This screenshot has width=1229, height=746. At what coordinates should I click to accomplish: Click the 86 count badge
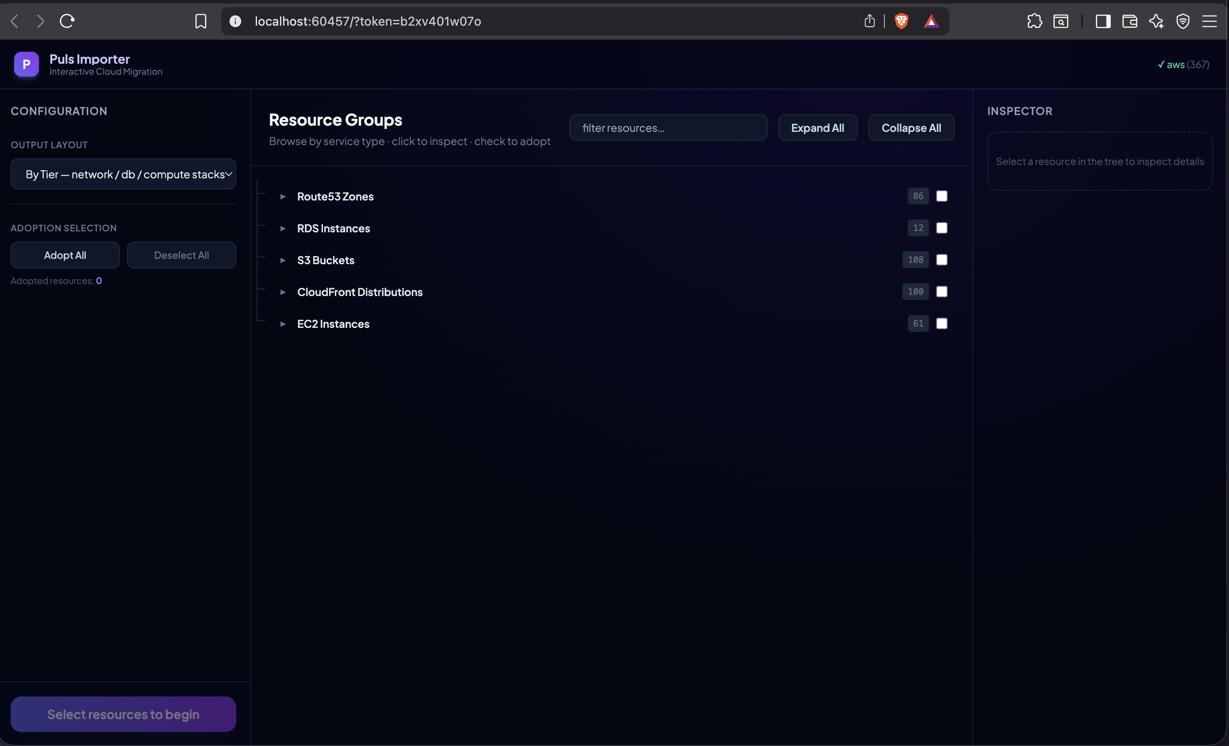coord(918,196)
